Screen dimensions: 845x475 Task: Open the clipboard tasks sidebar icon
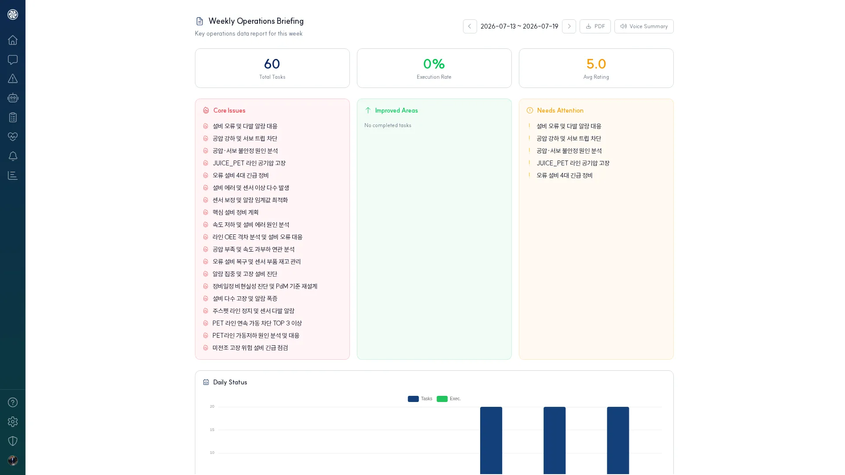coord(13,117)
